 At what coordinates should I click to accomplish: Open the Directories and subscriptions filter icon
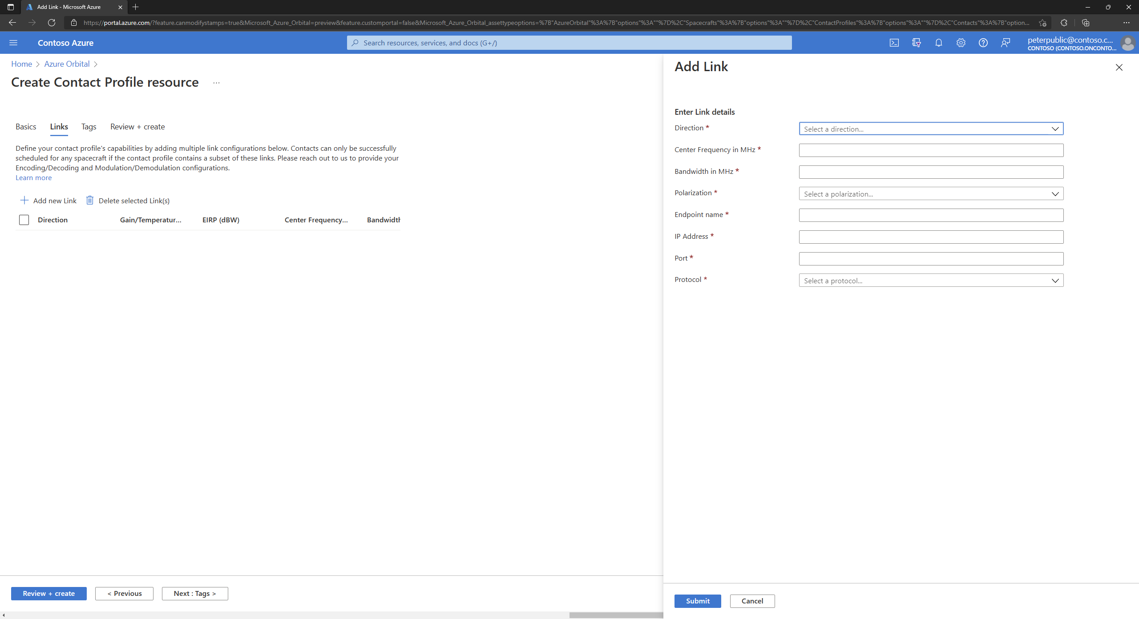coord(916,43)
